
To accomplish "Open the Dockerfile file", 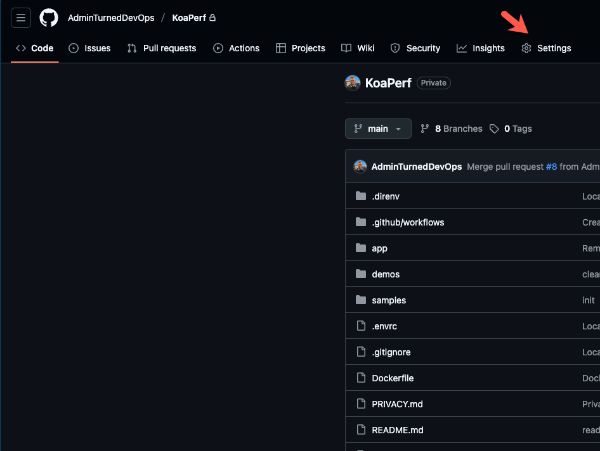I will pyautogui.click(x=393, y=378).
